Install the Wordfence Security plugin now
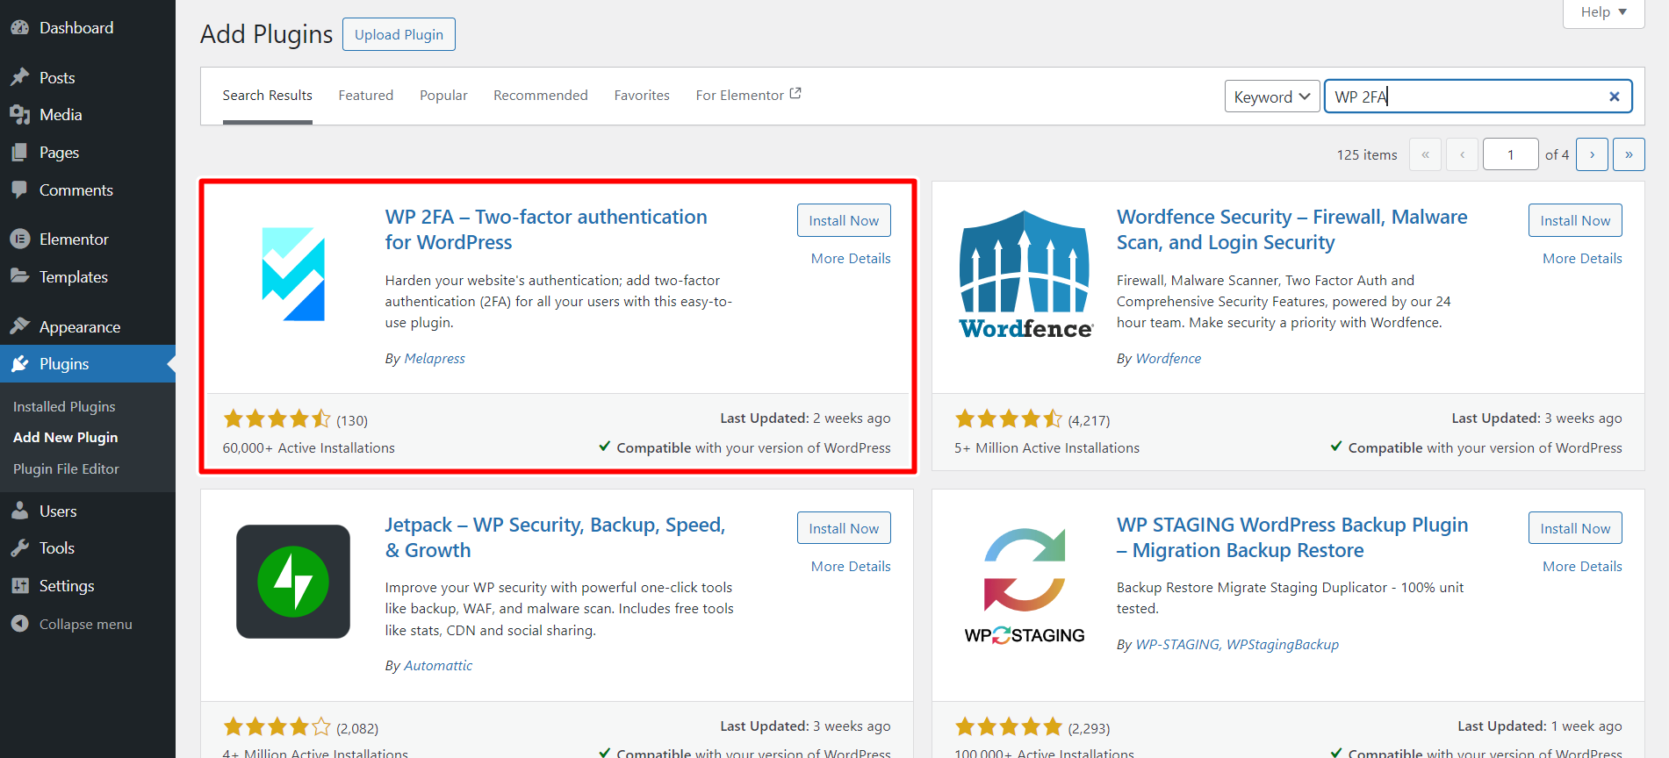Viewport: 1669px width, 758px height. coord(1575,220)
